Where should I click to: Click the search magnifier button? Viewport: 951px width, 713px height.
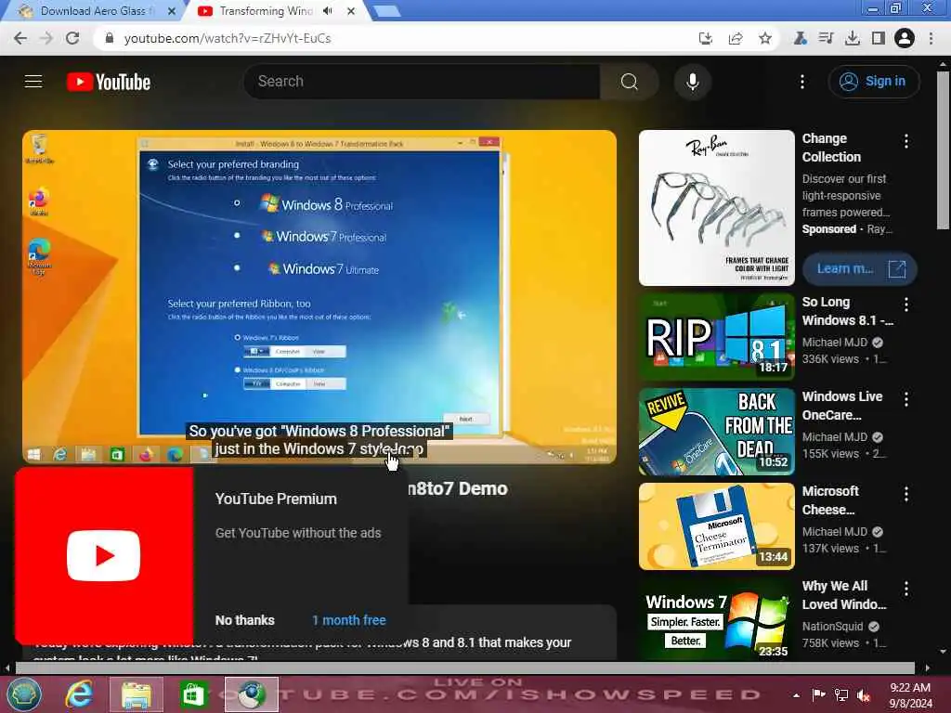629,82
